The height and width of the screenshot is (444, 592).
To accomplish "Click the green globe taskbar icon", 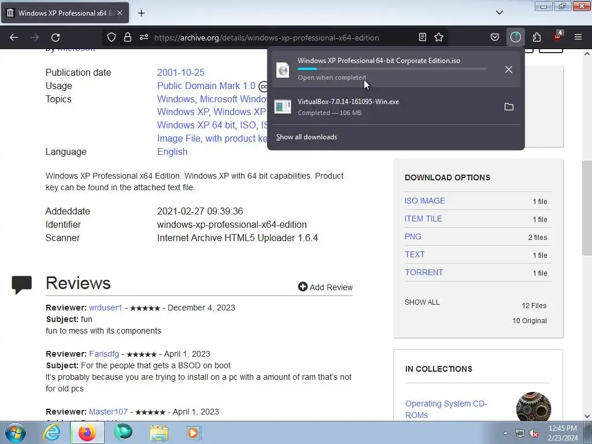I will (124, 432).
